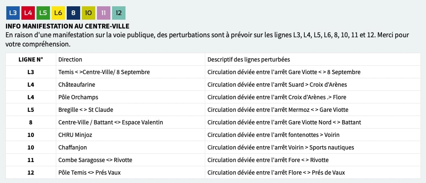Select the yellow L6 line badge
Image resolution: width=426 pixels, height=183 pixels.
click(x=58, y=13)
